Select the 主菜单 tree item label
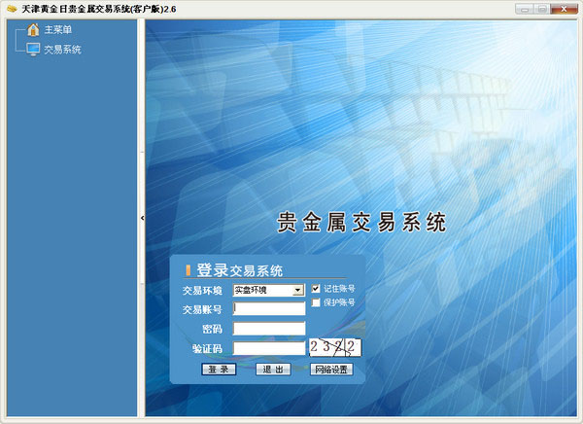Image resolution: width=583 pixels, height=424 pixels. 58,30
